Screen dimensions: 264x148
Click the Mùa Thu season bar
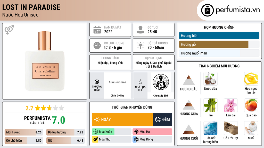(112, 139)
